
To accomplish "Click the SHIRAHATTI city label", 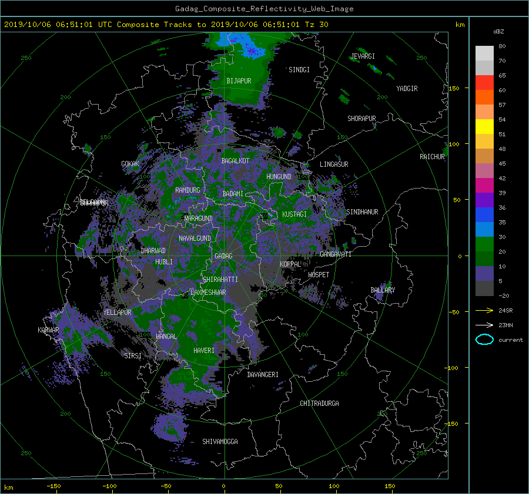I will [x=220, y=279].
